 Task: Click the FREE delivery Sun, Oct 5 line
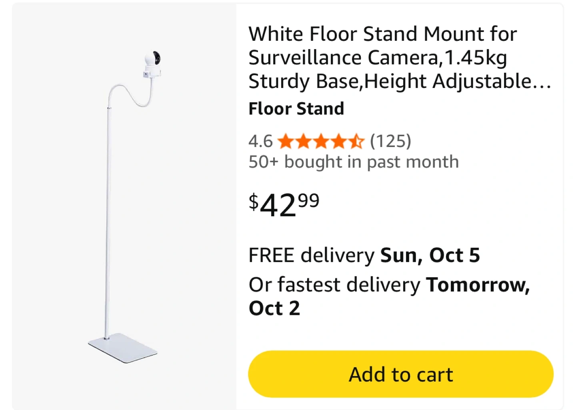click(364, 255)
